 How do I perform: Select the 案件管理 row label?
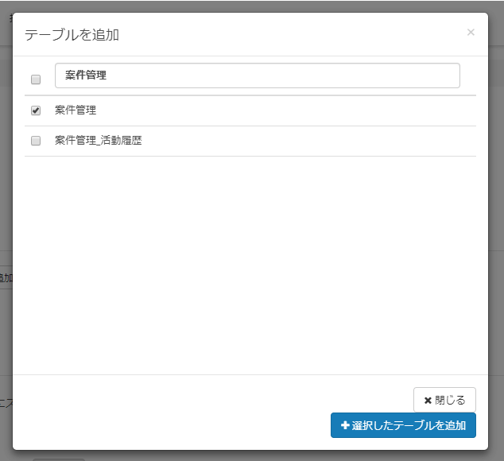click(x=76, y=110)
